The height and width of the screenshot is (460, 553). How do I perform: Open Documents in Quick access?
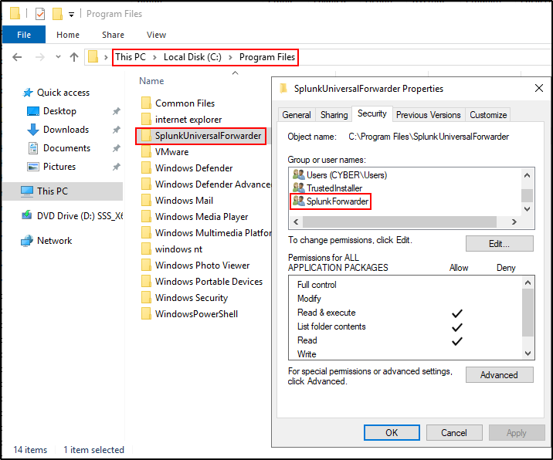click(66, 148)
